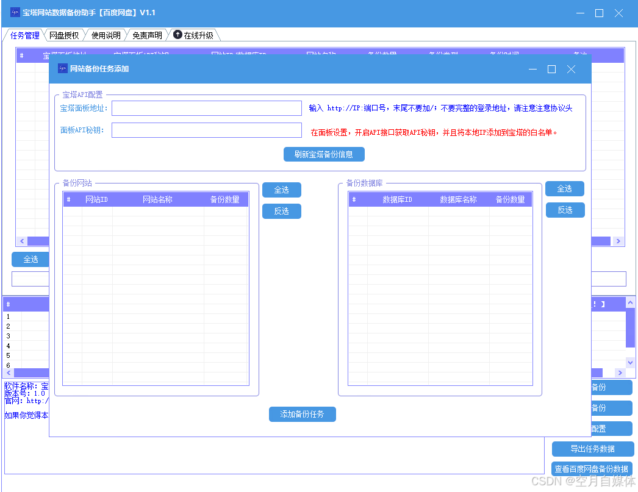
Task: Sort by 数据库名称 column header
Action: click(x=459, y=199)
